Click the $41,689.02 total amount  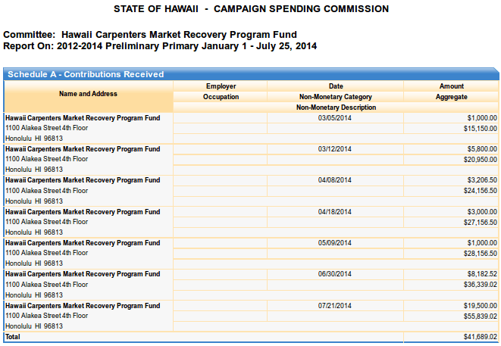click(x=481, y=337)
